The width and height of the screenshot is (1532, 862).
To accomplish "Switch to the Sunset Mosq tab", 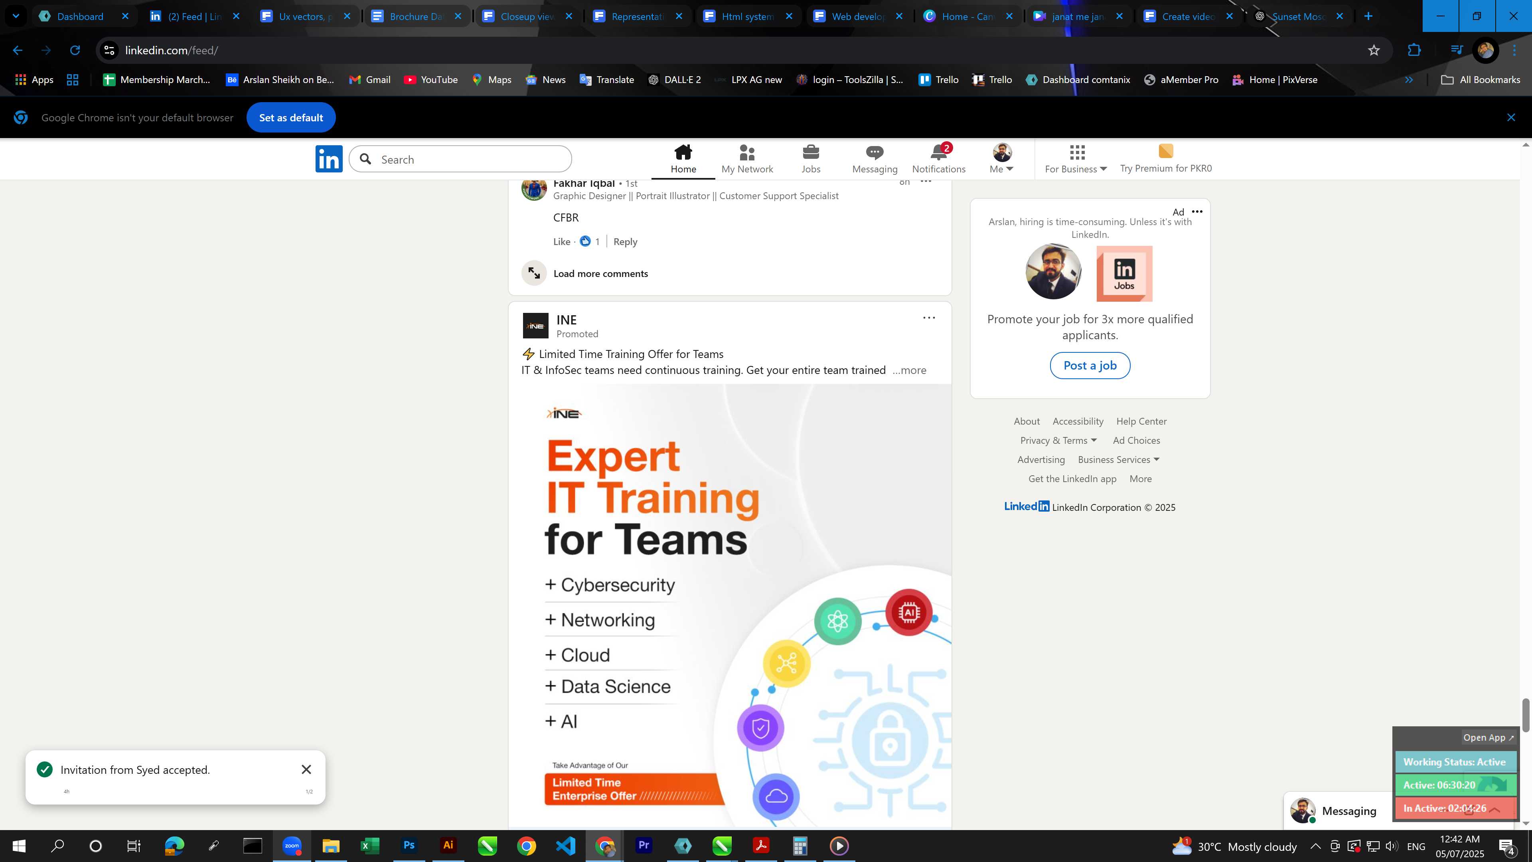I will pyautogui.click(x=1299, y=16).
